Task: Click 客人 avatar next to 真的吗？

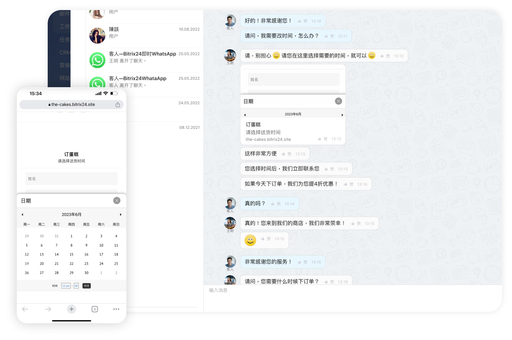Action: (230, 203)
